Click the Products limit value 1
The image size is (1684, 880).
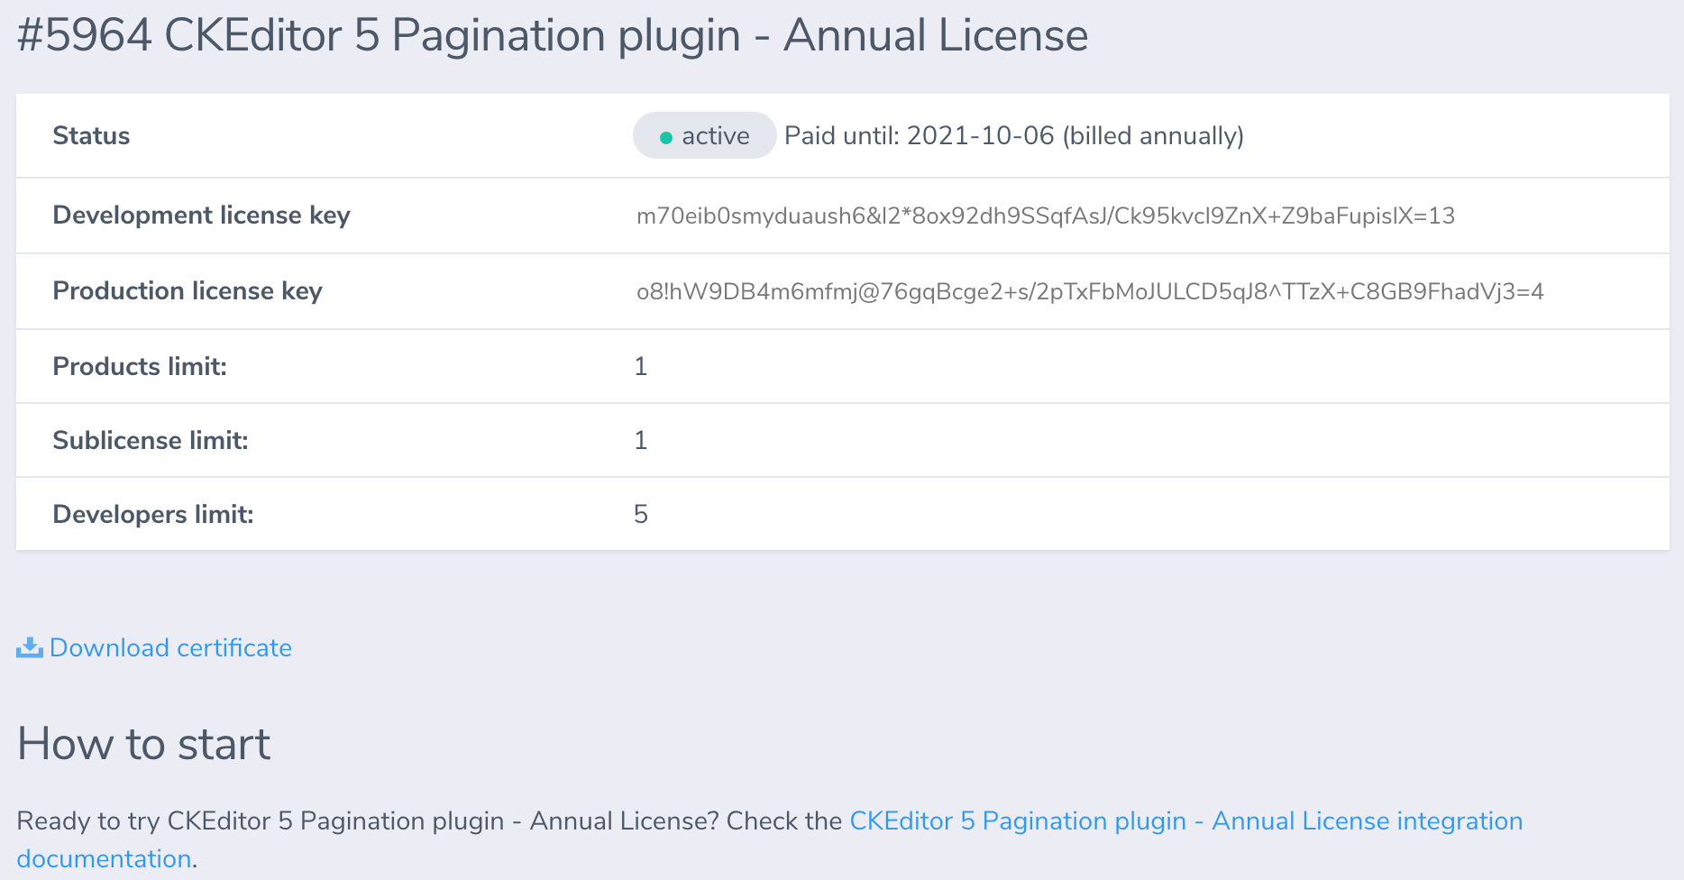click(x=640, y=366)
